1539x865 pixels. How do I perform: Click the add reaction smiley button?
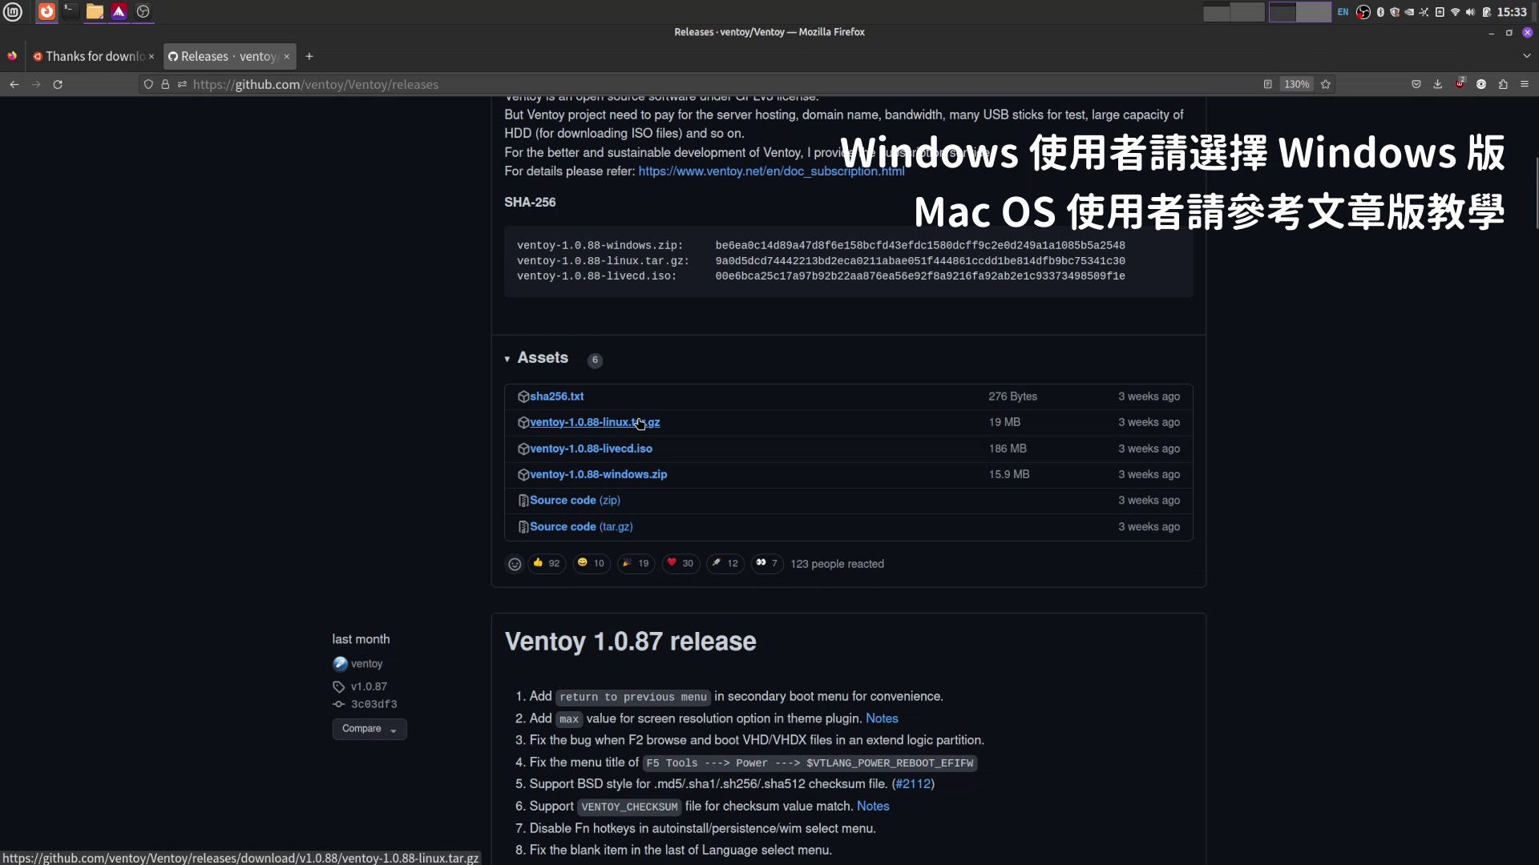515,564
